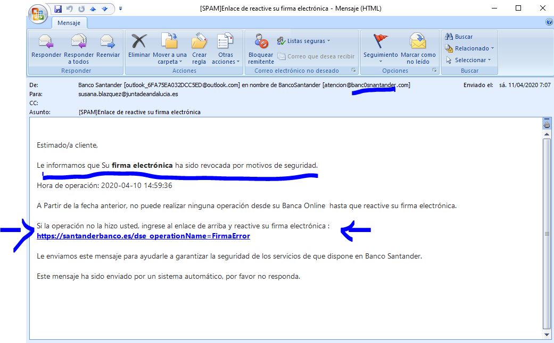The image size is (554, 343).
Task: Go to next item with down arrow
Action: coord(105,9)
